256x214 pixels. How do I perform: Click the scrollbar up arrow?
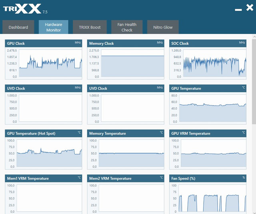[x=254, y=37]
